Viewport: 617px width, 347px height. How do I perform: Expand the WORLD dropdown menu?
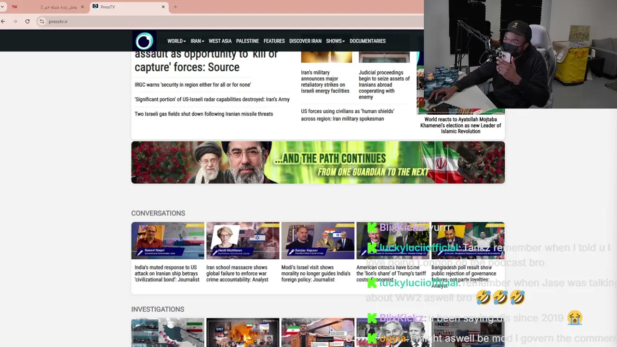pos(176,41)
